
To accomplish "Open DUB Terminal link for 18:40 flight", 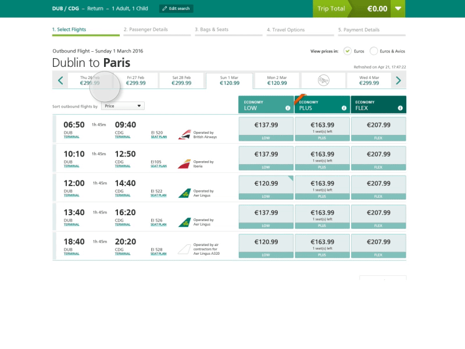I will pos(71,254).
